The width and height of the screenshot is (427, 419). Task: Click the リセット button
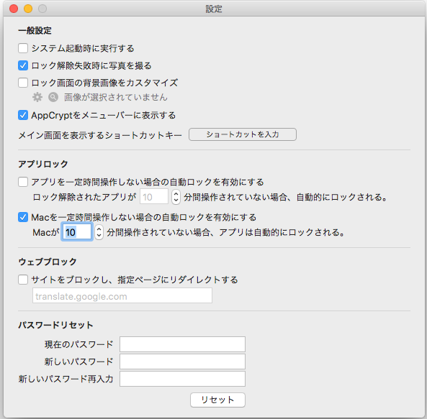[217, 400]
